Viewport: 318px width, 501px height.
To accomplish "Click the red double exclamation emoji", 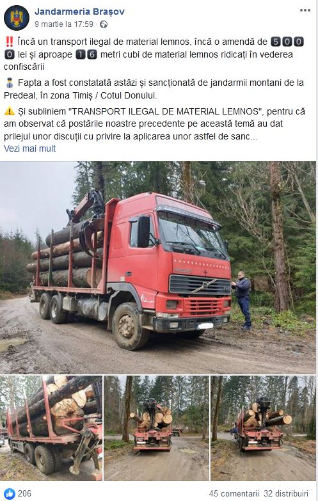I will pos(10,42).
